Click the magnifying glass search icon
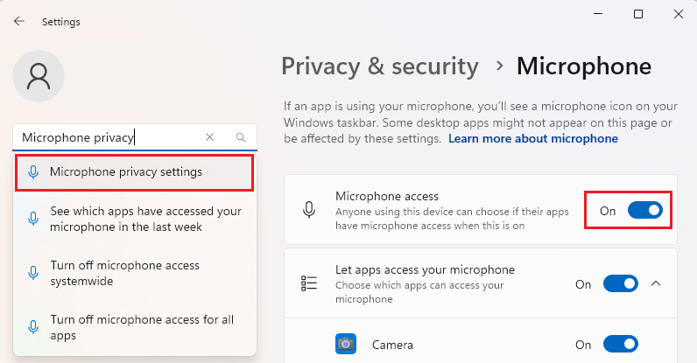 click(x=241, y=137)
